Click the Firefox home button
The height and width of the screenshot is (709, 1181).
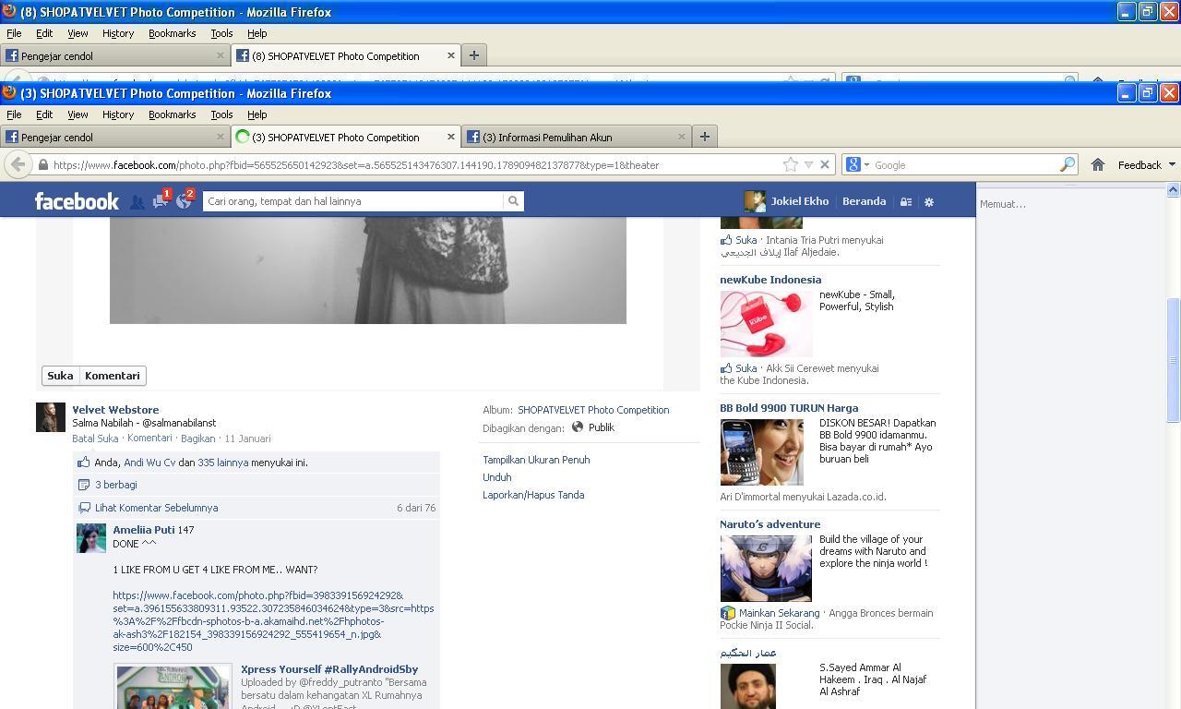tap(1097, 164)
